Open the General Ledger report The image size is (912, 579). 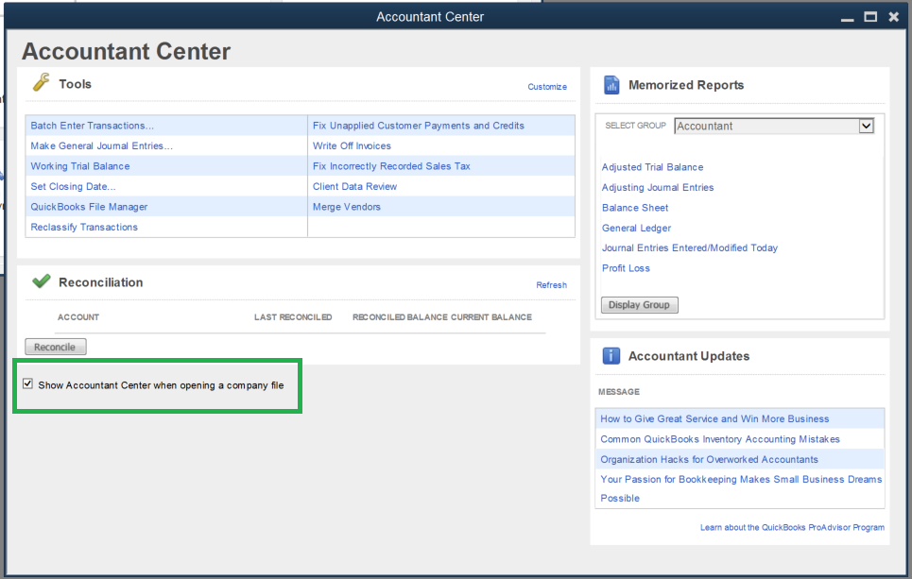636,228
